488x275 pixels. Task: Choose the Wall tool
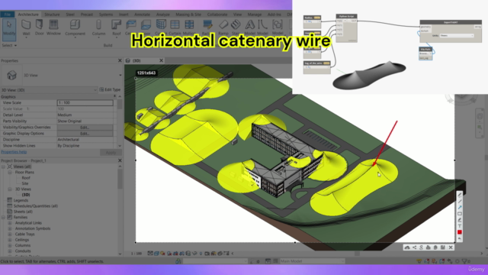(x=26, y=27)
